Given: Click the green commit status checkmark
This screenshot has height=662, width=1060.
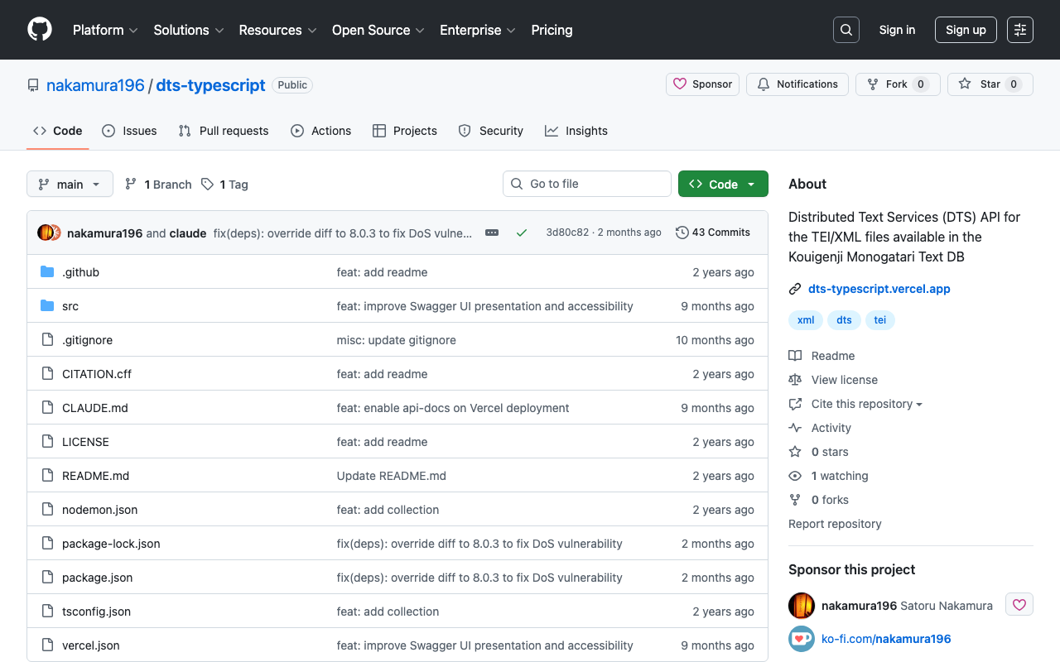Looking at the screenshot, I should point(522,233).
